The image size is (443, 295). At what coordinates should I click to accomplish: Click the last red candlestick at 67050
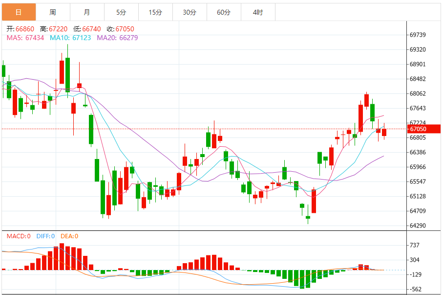coord(384,132)
